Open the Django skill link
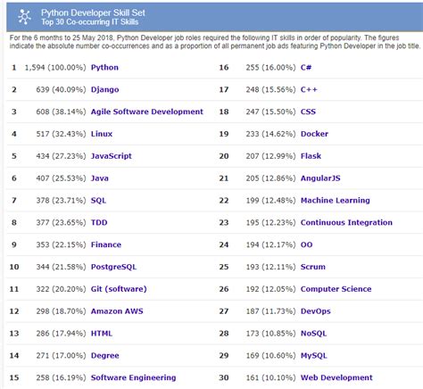 click(x=105, y=89)
